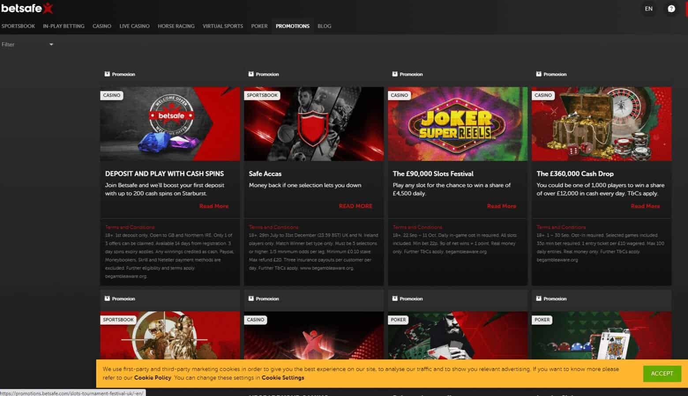Read More about the Cash Drop
The image size is (688, 396).
tap(645, 206)
